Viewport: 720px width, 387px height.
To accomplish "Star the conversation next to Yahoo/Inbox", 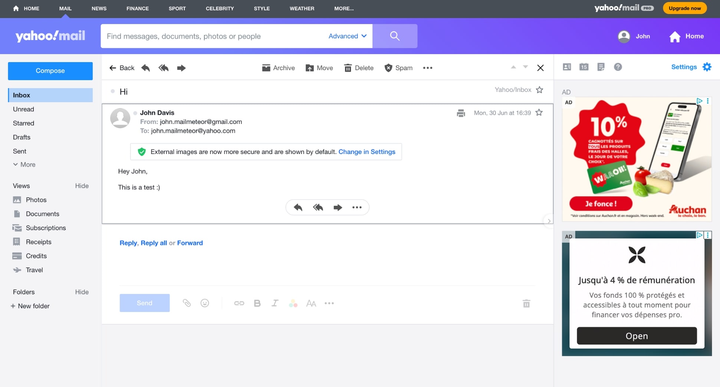I will (540, 89).
